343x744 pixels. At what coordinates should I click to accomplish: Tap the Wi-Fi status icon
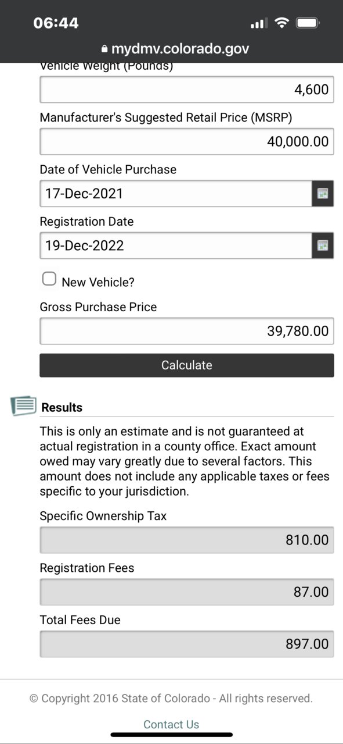(282, 23)
